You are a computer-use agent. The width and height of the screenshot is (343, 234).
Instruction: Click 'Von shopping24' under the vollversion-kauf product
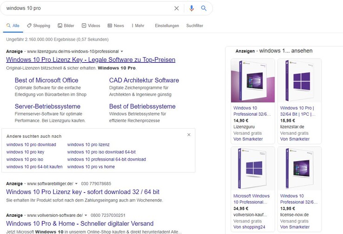pos(249,227)
